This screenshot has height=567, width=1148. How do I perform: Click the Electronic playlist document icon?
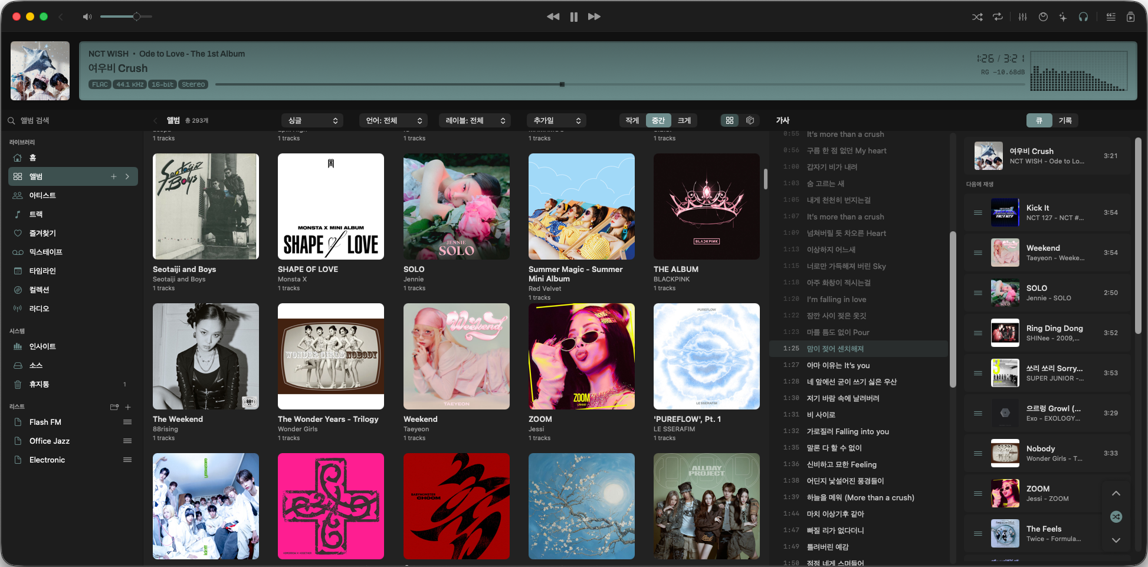18,460
